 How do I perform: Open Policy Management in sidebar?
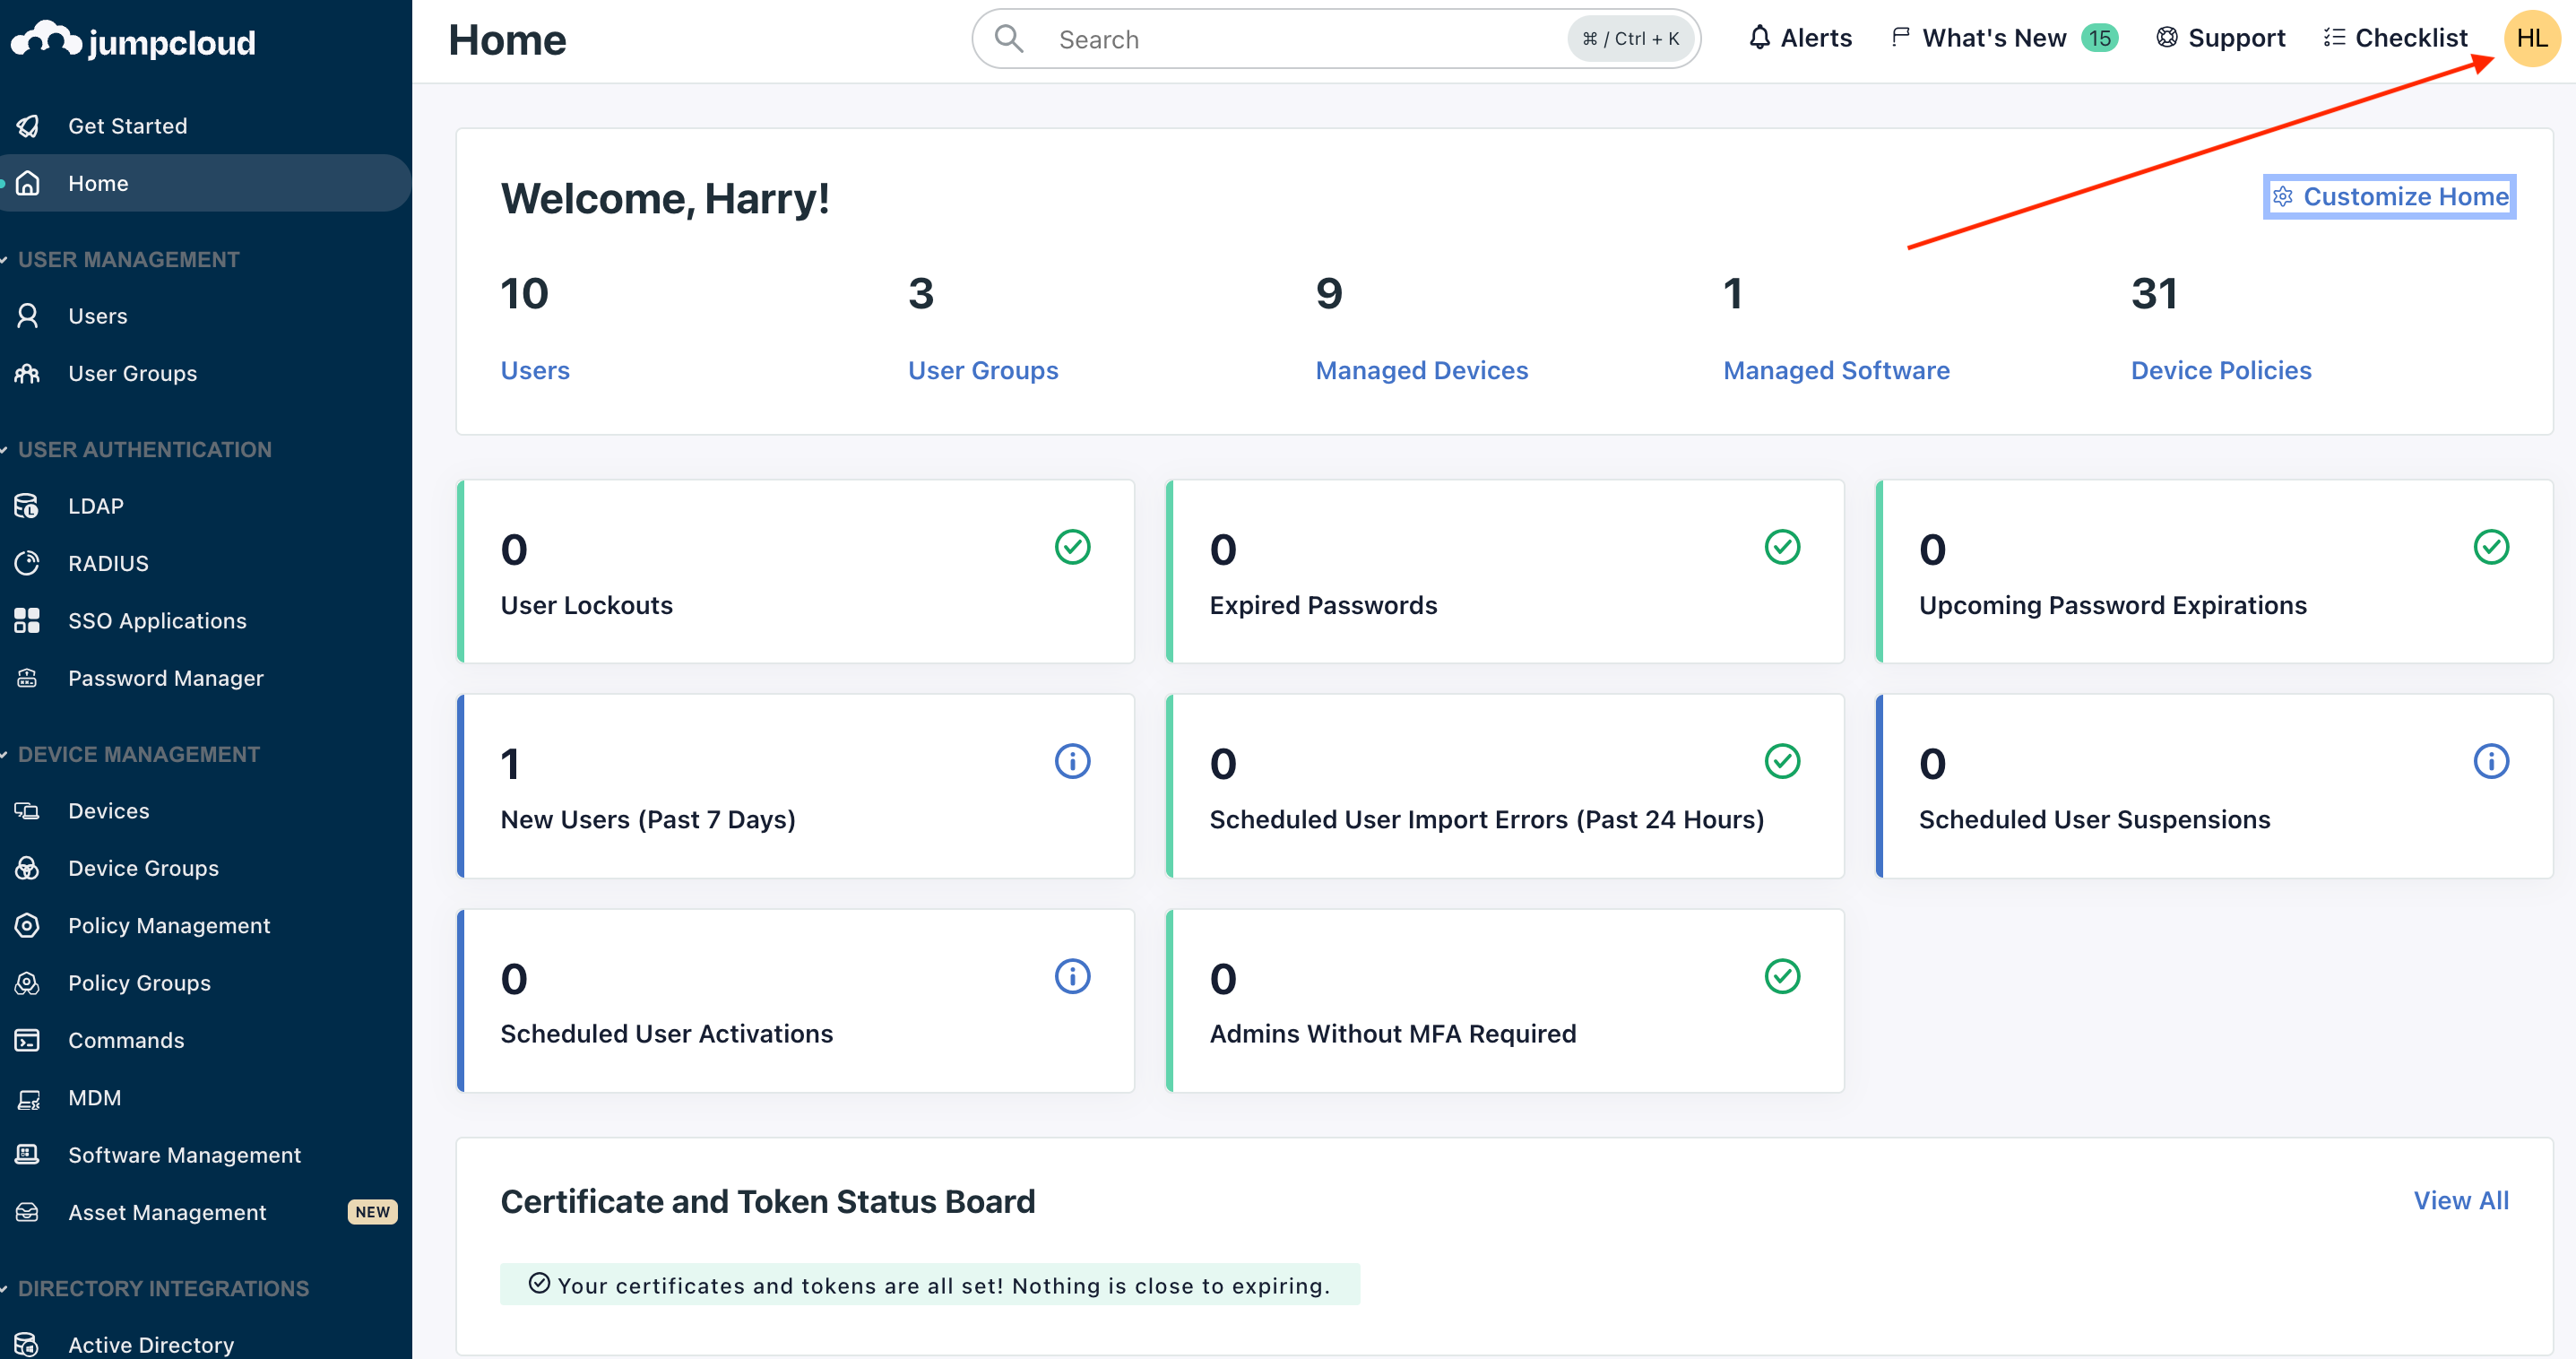click(169, 925)
